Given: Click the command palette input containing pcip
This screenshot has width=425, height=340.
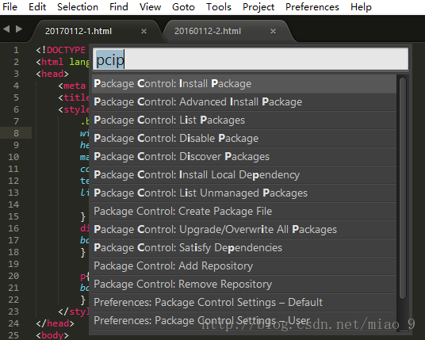Looking at the screenshot, I should 251,59.
